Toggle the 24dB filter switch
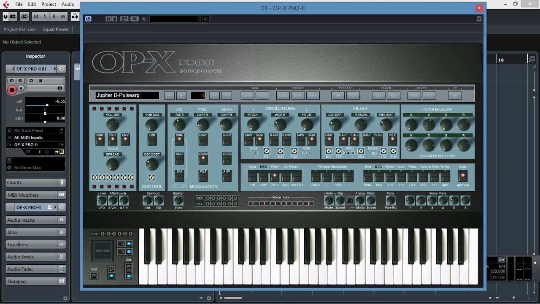 (x=275, y=176)
